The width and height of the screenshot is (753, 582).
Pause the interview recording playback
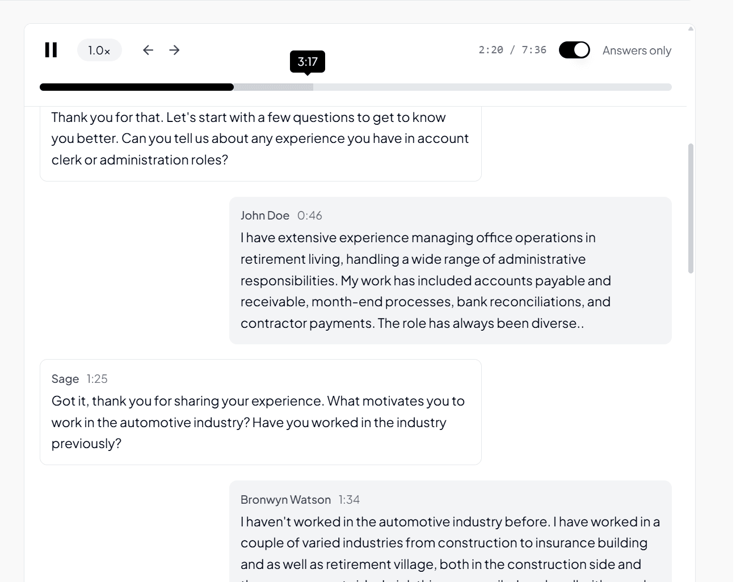coord(51,50)
